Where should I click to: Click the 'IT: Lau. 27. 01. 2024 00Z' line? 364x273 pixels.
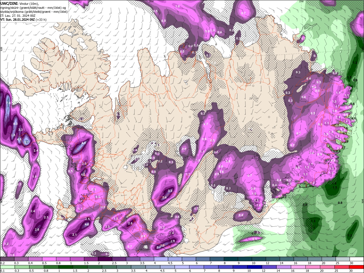(18, 16)
